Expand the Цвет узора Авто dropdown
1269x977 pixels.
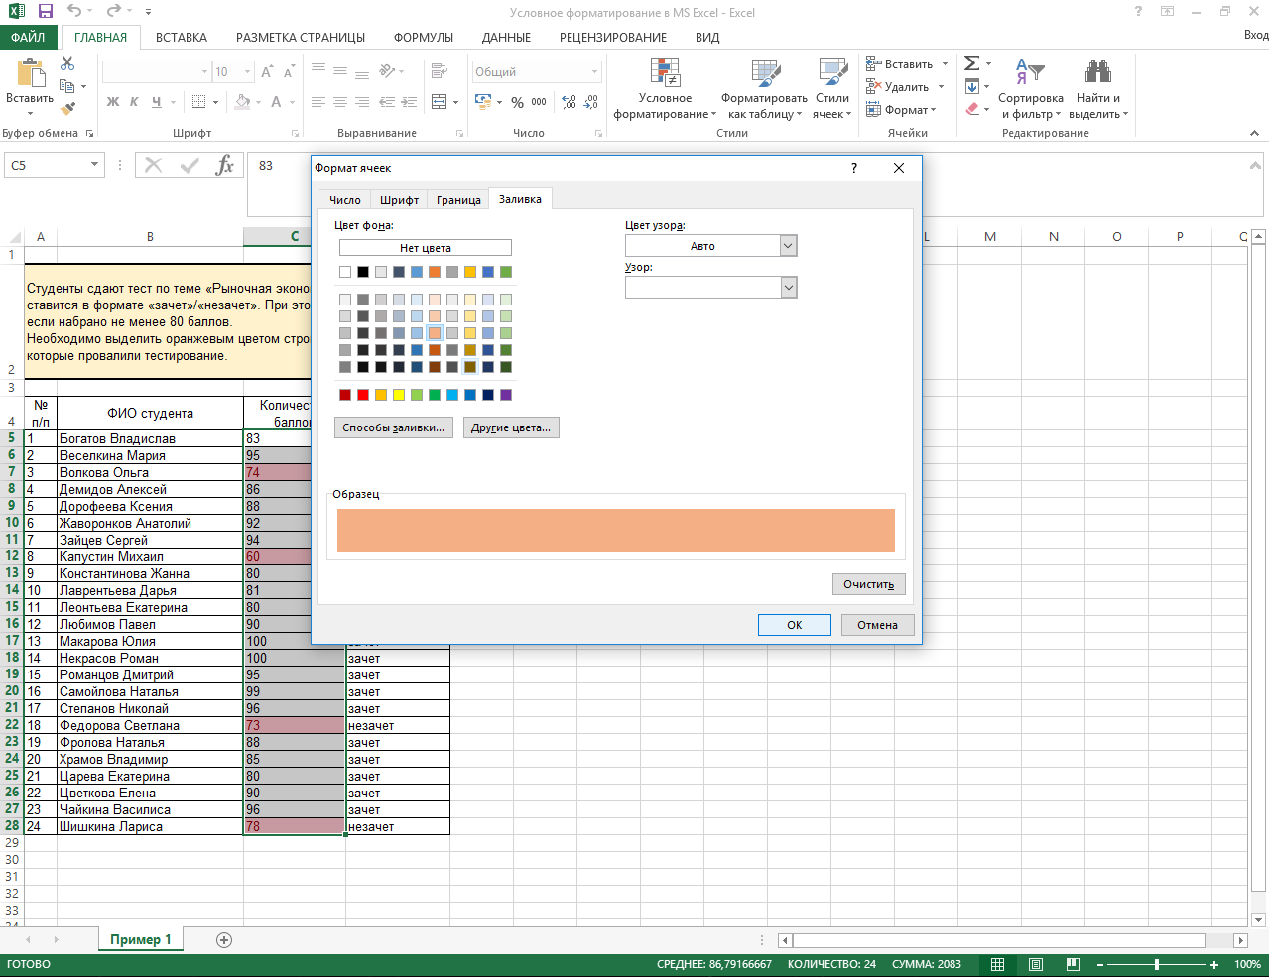point(789,246)
